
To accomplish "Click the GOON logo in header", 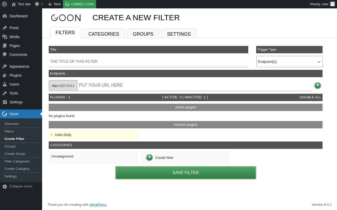I will pyautogui.click(x=66, y=18).
